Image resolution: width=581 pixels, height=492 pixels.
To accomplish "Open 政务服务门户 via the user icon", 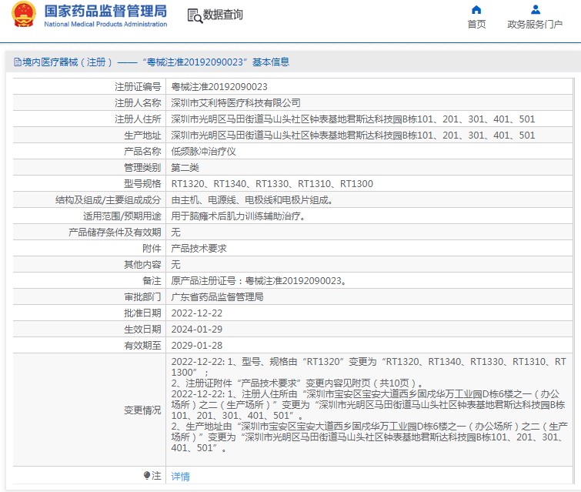I will tap(535, 9).
